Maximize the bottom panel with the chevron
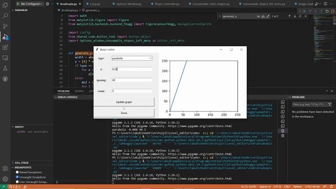336x189 pixels. click(x=327, y=91)
